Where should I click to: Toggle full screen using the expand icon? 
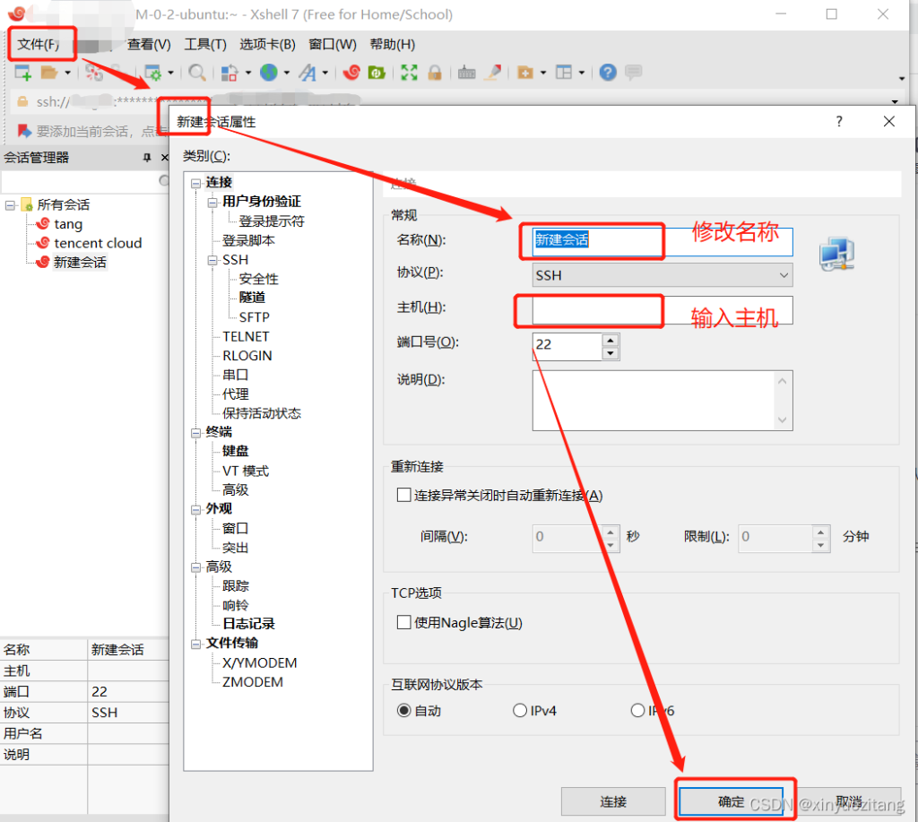pos(409,73)
